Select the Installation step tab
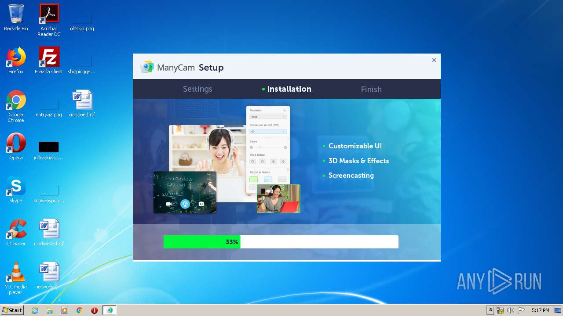563x316 pixels. pos(286,89)
